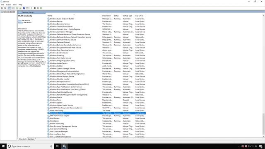The width and height of the screenshot is (265, 149).
Task: Open the View menu
Action: [15, 5]
